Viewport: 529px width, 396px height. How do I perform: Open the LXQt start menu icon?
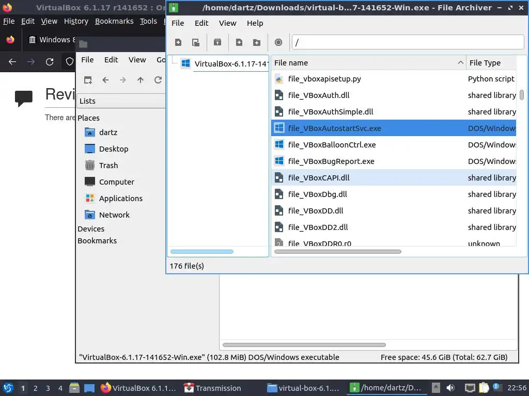point(8,388)
